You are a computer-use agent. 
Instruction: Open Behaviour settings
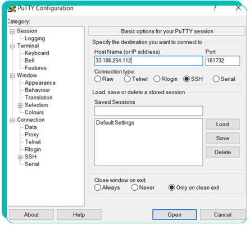tap(38, 90)
